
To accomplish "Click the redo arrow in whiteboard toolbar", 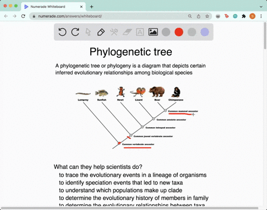I will coord(75,32).
